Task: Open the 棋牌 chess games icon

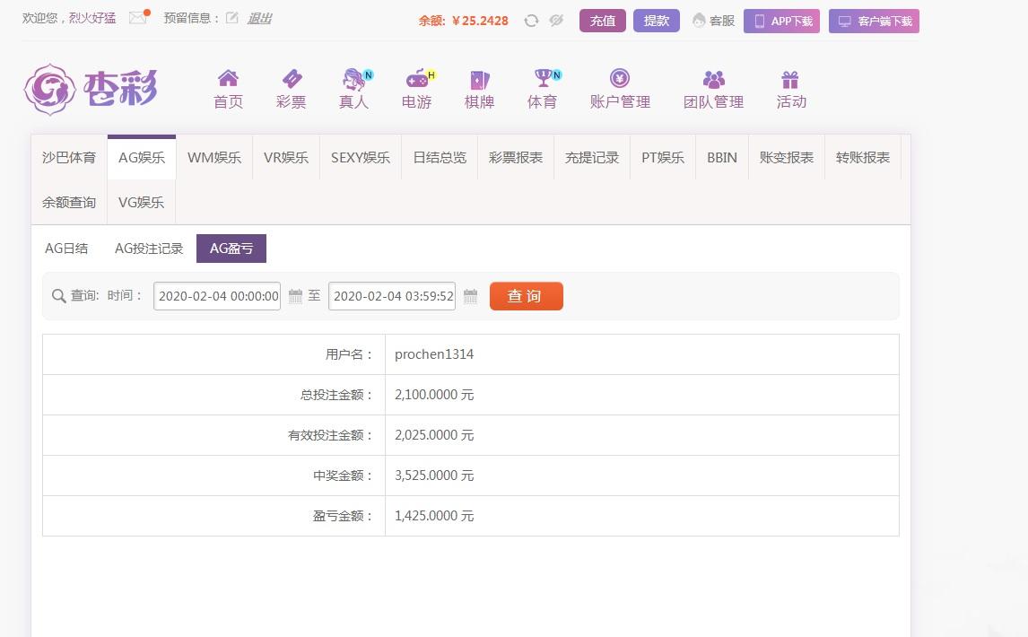Action: pyautogui.click(x=479, y=87)
